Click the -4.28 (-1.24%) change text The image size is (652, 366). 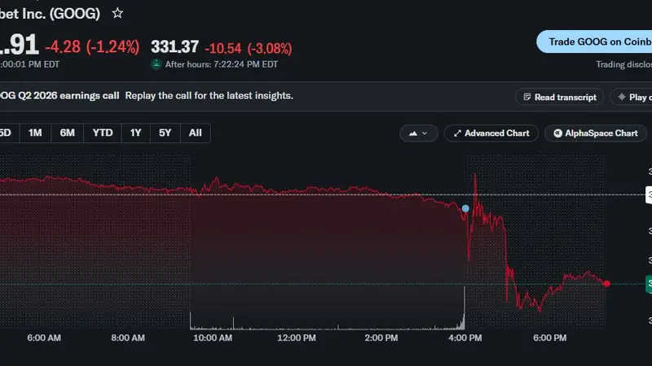click(92, 47)
